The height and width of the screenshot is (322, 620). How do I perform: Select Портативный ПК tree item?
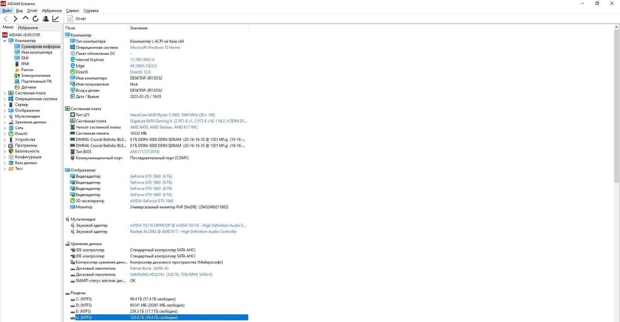(36, 81)
